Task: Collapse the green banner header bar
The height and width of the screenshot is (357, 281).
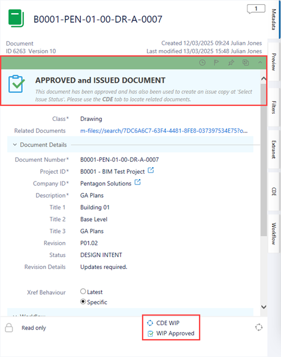Action: tap(260, 62)
